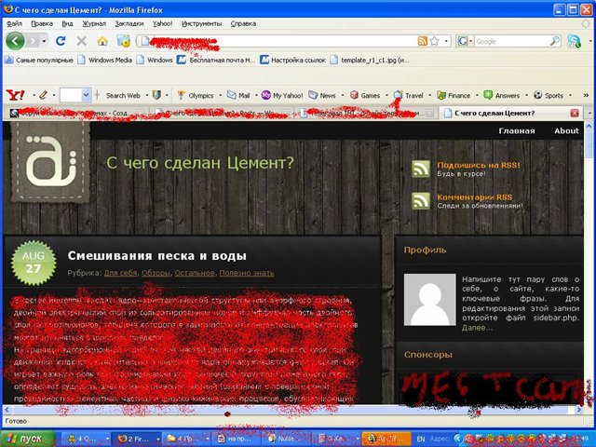596x447 pixels.
Task: Open the Комментарии RSS feed link
Action: (x=474, y=197)
